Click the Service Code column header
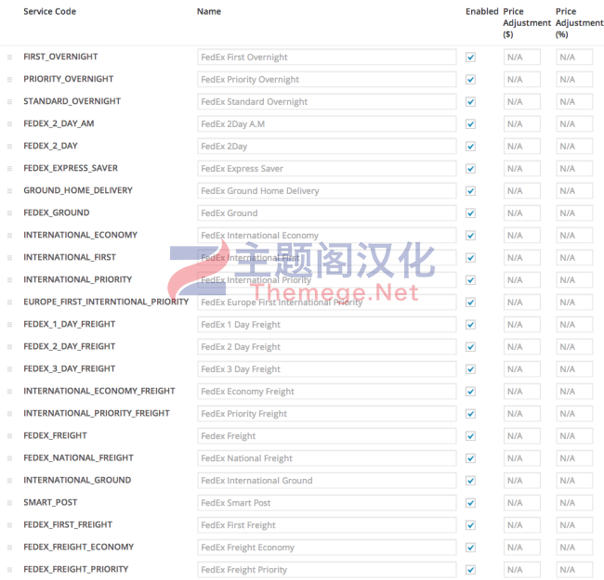This screenshot has height=580, width=604. click(x=49, y=11)
